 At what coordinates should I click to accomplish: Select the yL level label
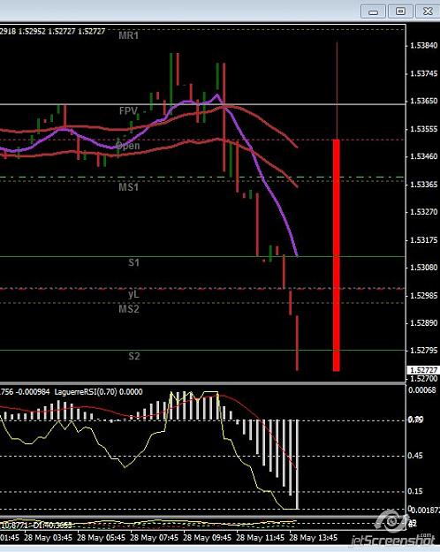(133, 294)
